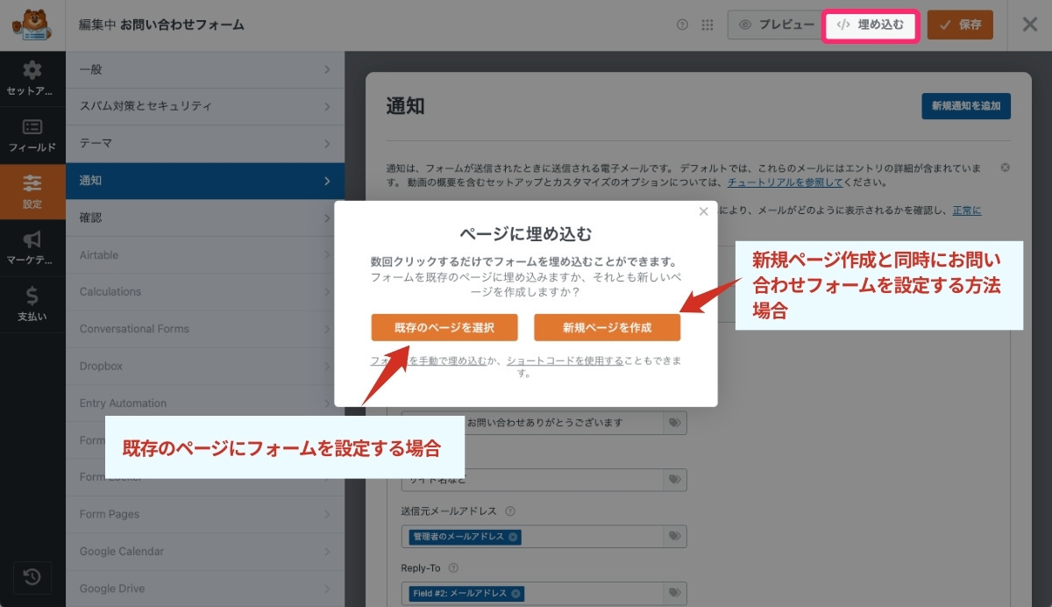Viewport: 1052px width, 607px height.
Task: Close the ページに埋め込む dialog
Action: (x=703, y=211)
